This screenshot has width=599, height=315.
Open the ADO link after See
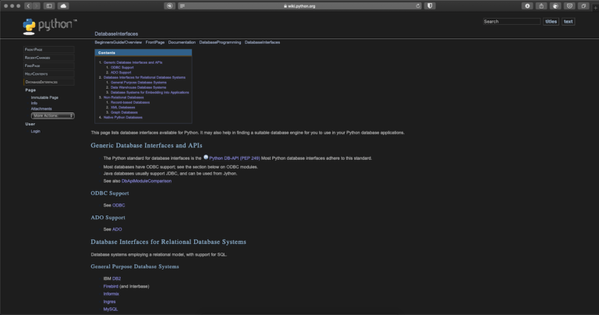click(117, 229)
